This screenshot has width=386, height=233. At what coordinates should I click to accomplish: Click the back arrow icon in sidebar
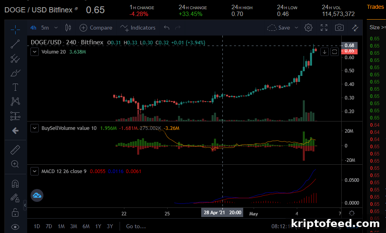(15, 131)
